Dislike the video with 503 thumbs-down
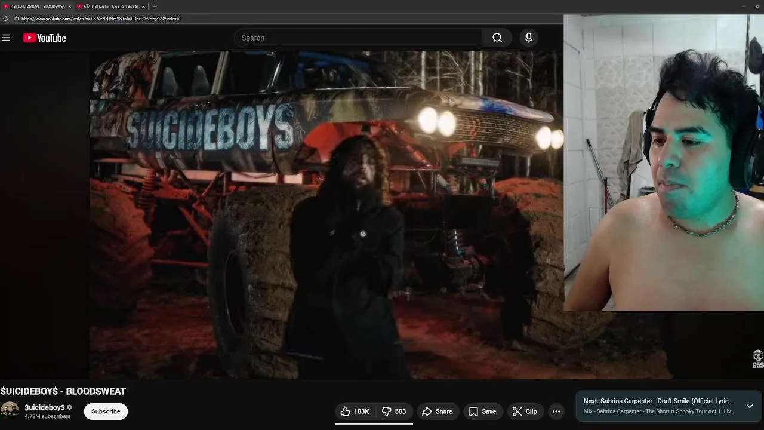 click(394, 411)
